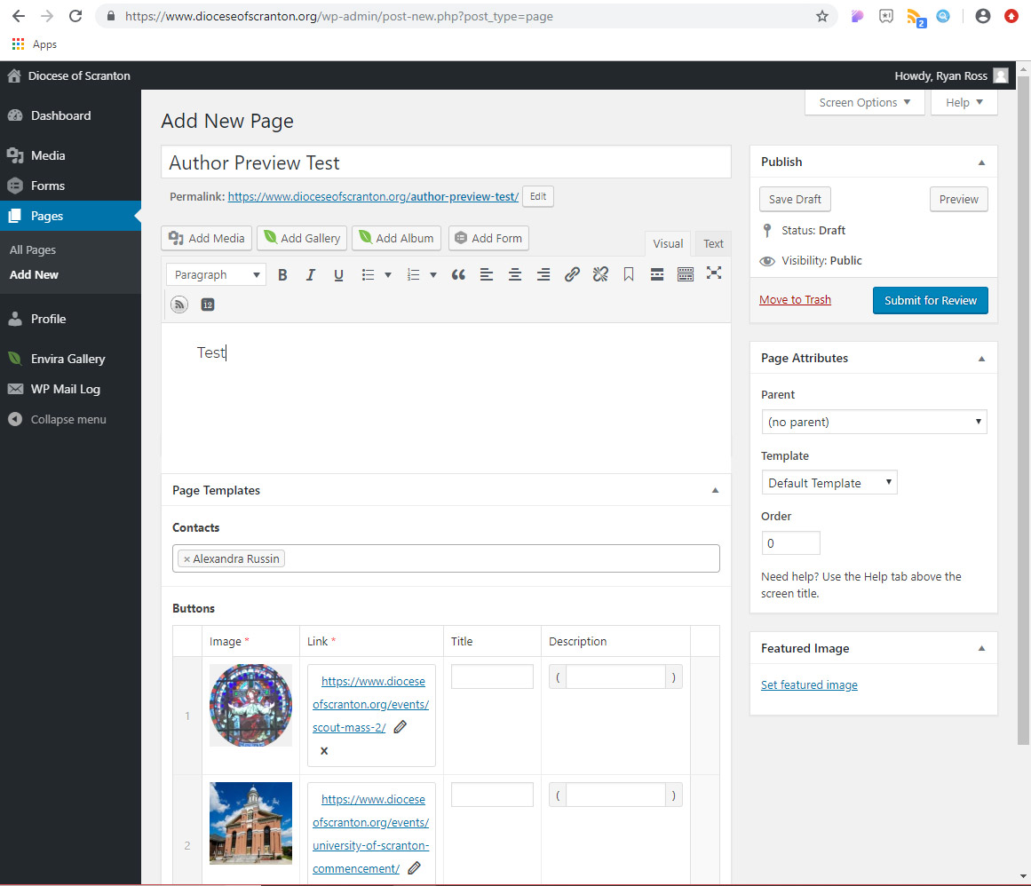Collapse the Page Templates section
The image size is (1031, 886).
[715, 490]
